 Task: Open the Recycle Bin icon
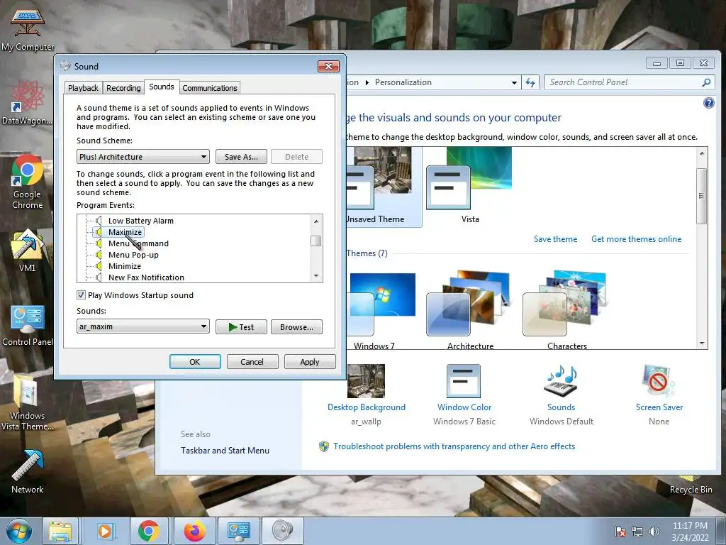pyautogui.click(x=691, y=485)
